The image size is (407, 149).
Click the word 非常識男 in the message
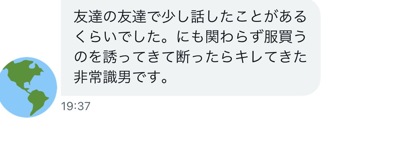[x=102, y=78]
